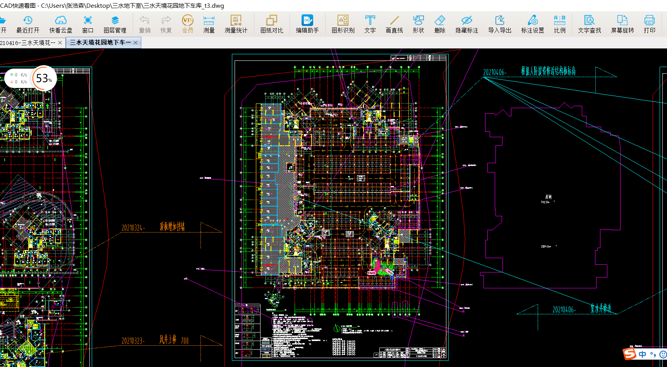Click the cyan date text 20210406- beside 根据人防提资

[x=495, y=72]
